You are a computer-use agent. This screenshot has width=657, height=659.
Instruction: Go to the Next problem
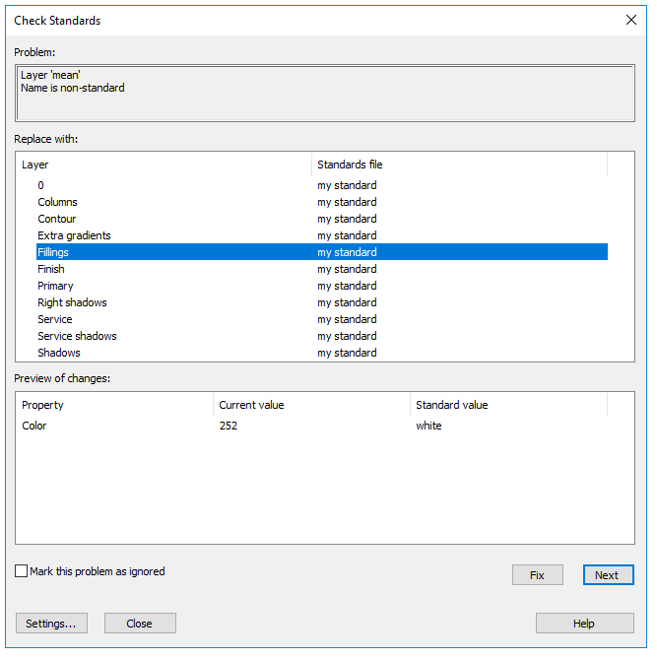click(x=608, y=575)
